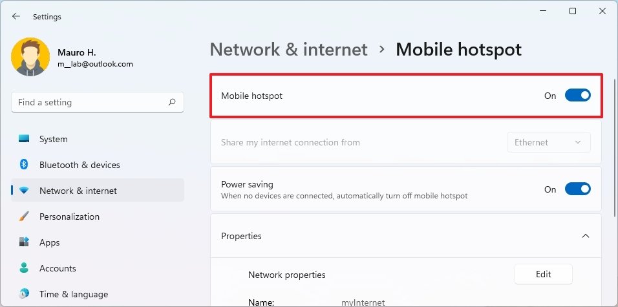Click the Network & internet Wi-Fi icon
The height and width of the screenshot is (307, 618).
point(25,191)
